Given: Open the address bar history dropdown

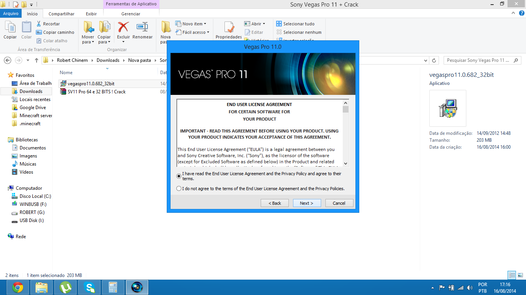Looking at the screenshot, I should point(425,60).
